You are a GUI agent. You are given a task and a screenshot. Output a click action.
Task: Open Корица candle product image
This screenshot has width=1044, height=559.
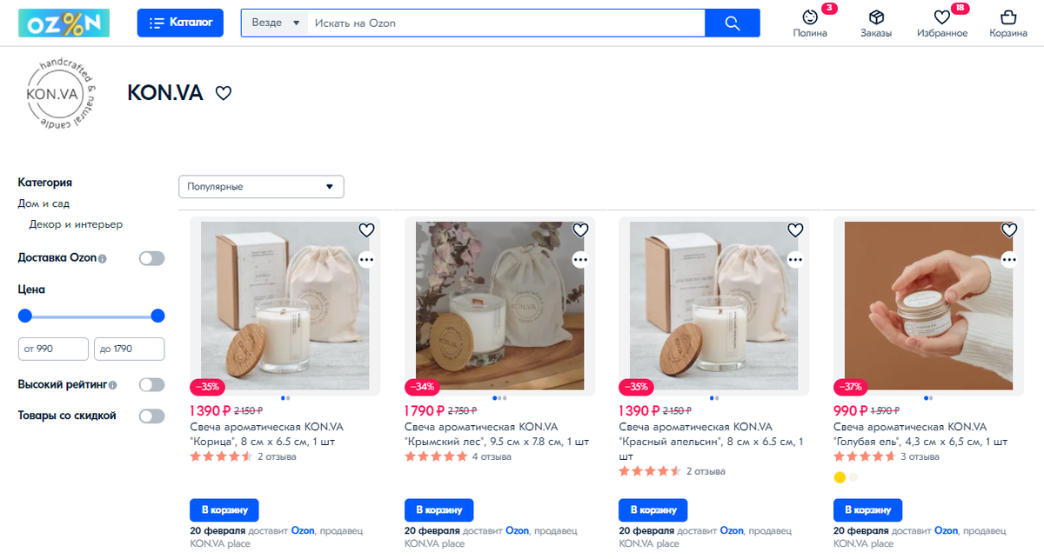click(x=284, y=306)
